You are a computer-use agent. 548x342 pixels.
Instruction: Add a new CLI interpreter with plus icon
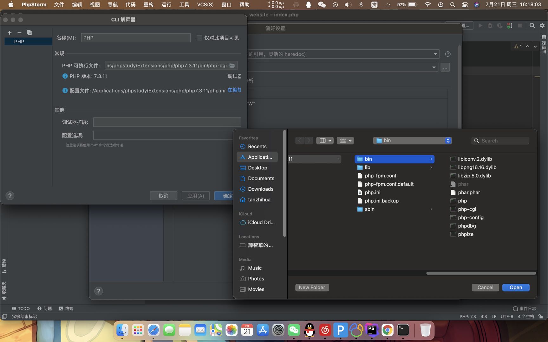point(10,33)
